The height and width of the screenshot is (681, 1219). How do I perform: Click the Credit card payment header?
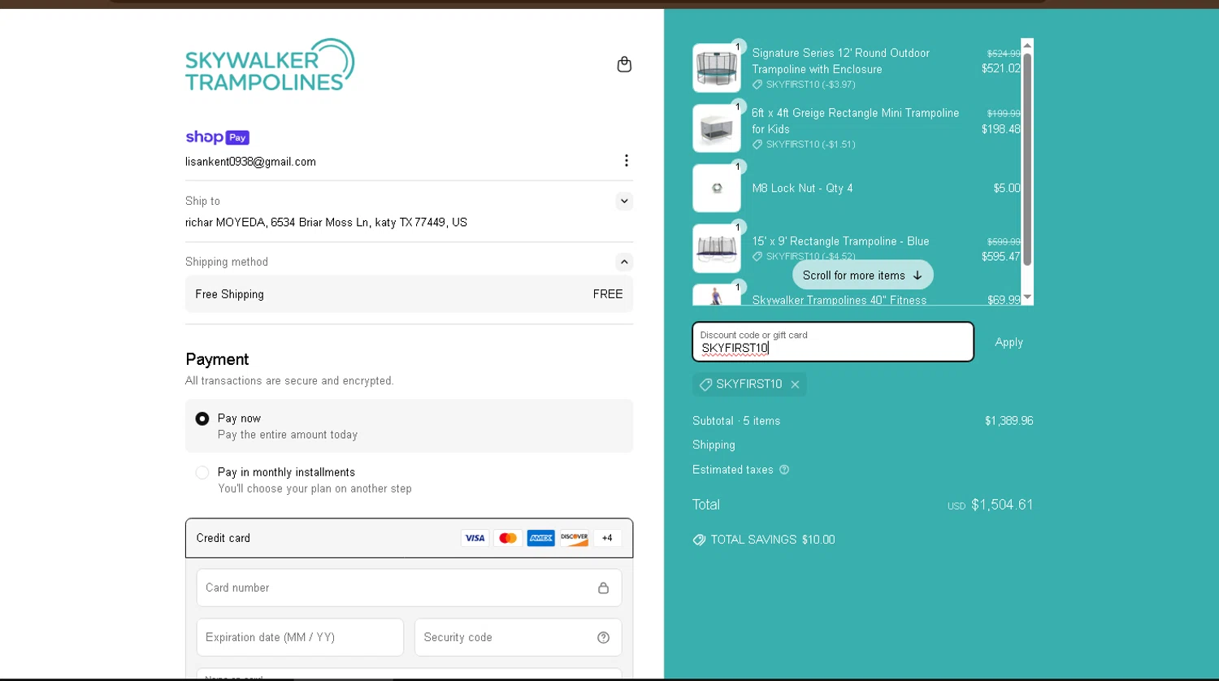[409, 538]
